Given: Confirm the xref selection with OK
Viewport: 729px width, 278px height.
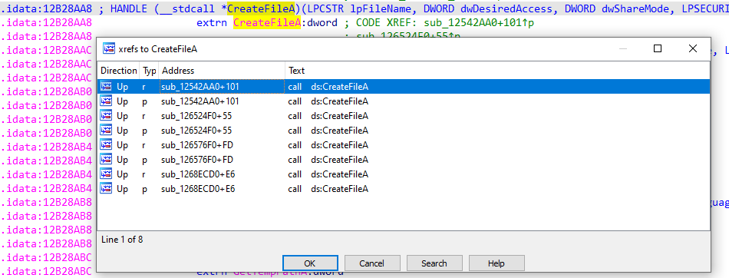Looking at the screenshot, I should pos(310,263).
